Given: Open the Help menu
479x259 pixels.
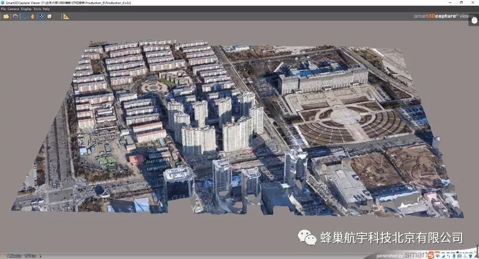Looking at the screenshot, I should [47, 10].
